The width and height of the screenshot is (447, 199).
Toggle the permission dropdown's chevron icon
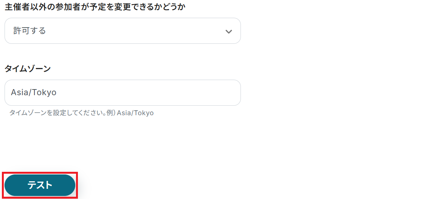pyautogui.click(x=228, y=32)
